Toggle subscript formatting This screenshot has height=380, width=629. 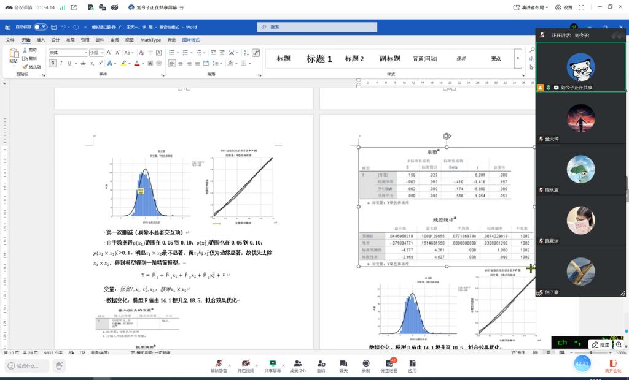point(92,63)
